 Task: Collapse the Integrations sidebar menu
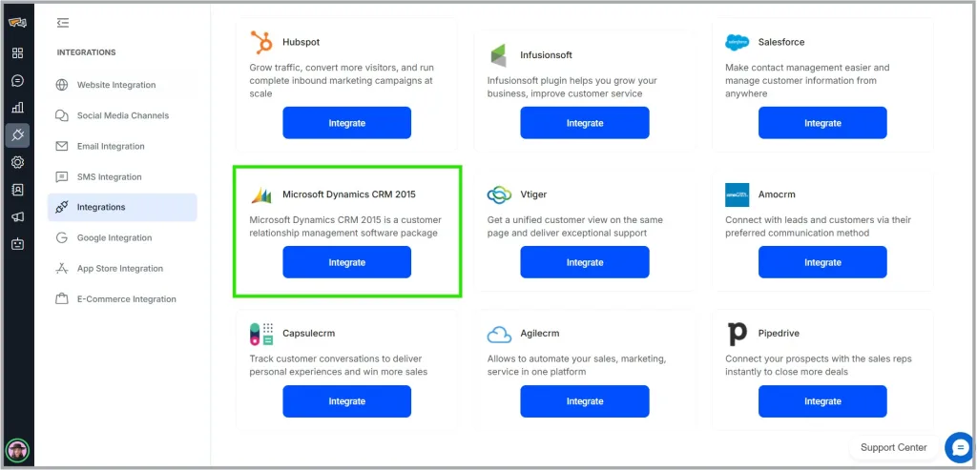(63, 23)
